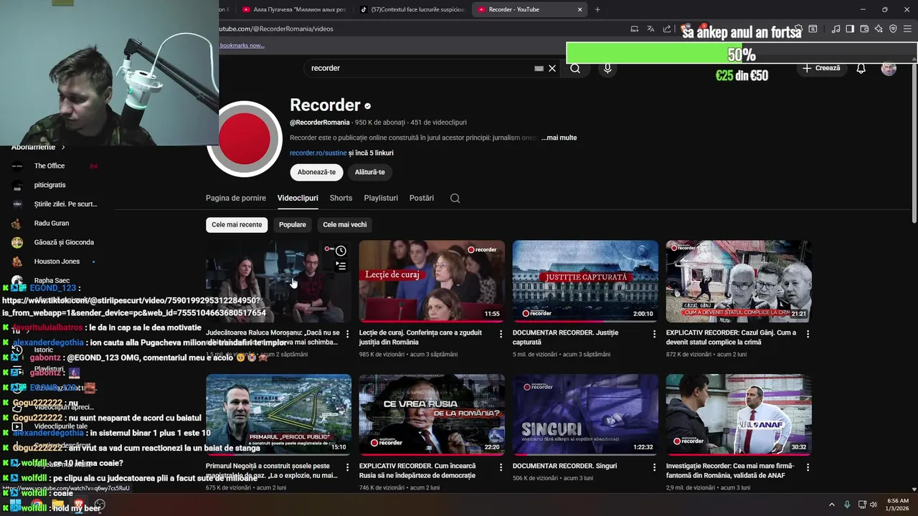918x516 pixels.
Task: Search within the Recorder channel via magnifier icon
Action: point(455,199)
